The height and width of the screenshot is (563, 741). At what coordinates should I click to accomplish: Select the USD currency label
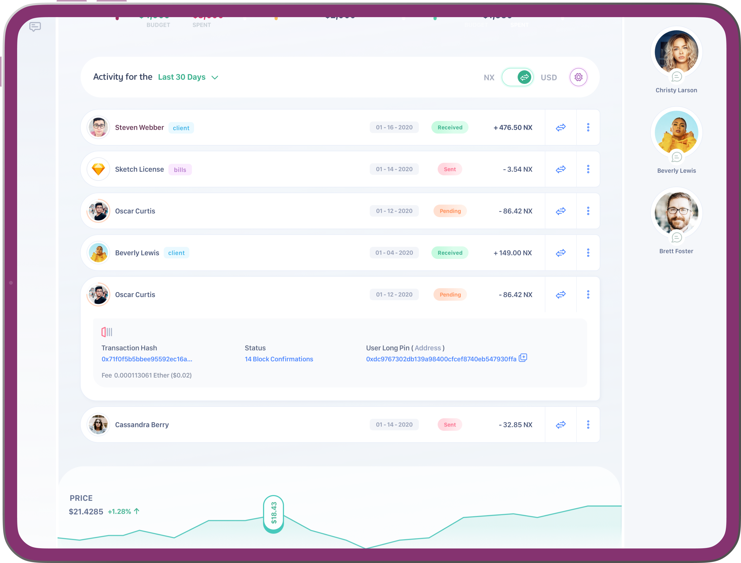tap(549, 77)
